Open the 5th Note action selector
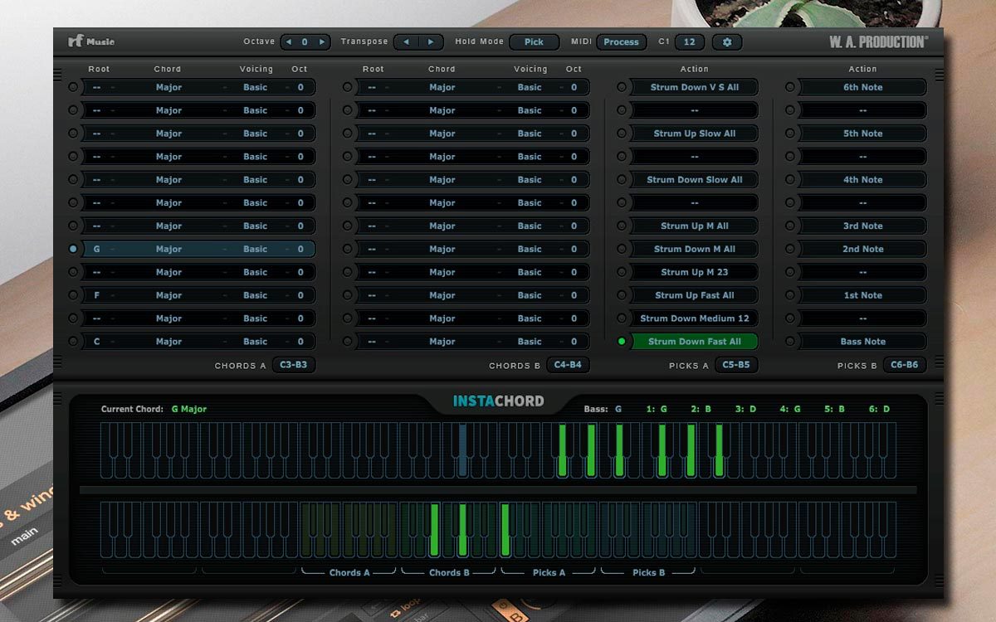 (863, 134)
